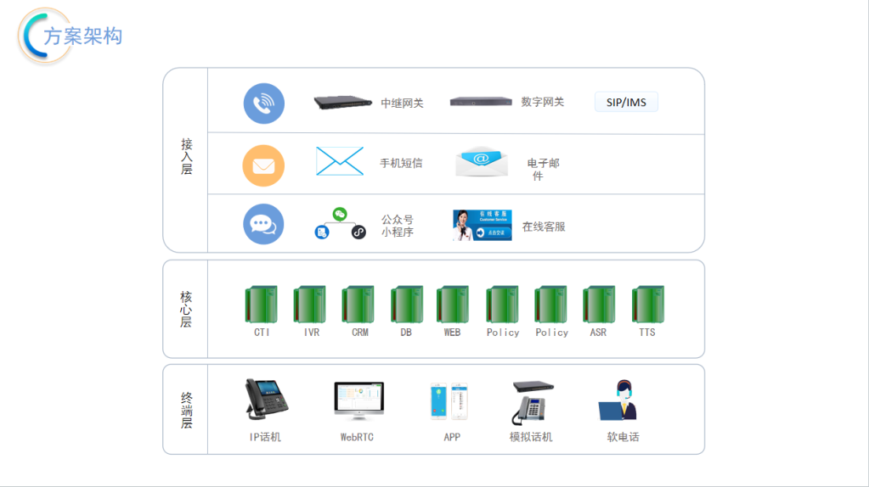Click the softphone headset agent icon
The image size is (869, 487).
[620, 400]
